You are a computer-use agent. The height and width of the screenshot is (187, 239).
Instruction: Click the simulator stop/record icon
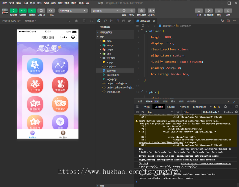[x=76, y=21]
